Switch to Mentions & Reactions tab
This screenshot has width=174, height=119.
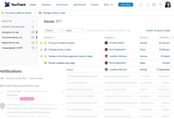pyautogui.click(x=16, y=78)
